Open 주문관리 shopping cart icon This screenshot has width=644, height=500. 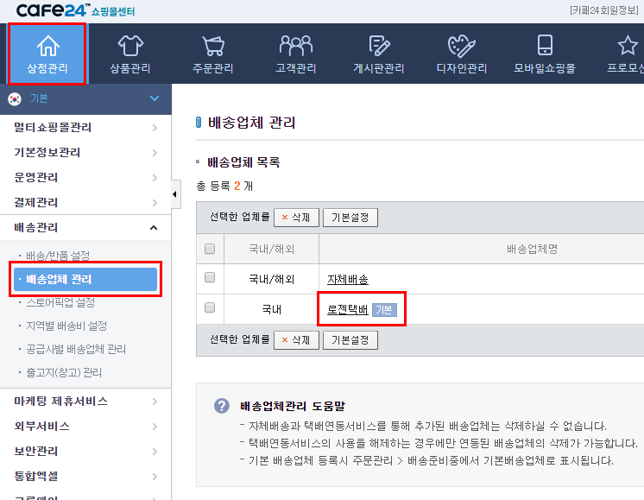click(212, 46)
